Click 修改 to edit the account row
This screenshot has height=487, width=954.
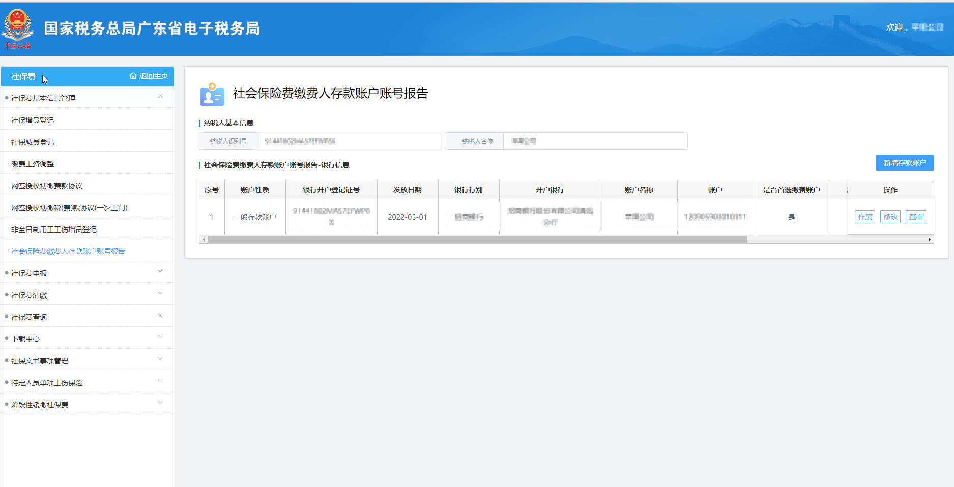coord(890,217)
